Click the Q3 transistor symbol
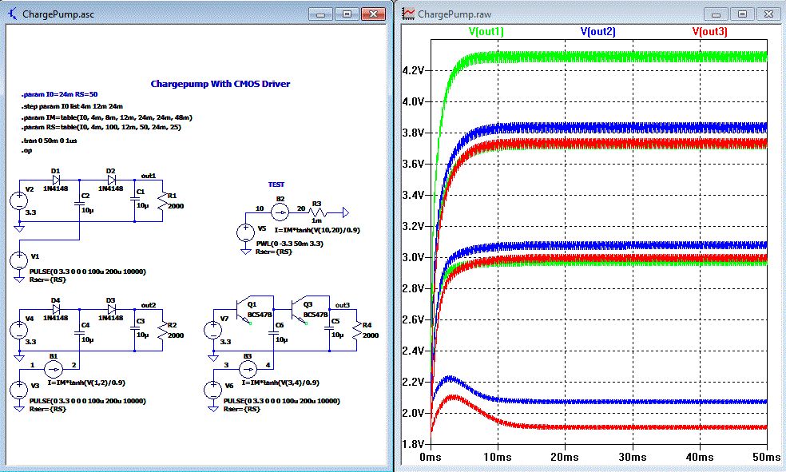Image resolution: width=786 pixels, height=472 pixels. tap(298, 309)
